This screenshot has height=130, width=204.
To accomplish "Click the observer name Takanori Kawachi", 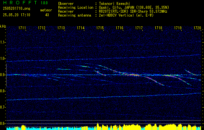I will (114, 4).
